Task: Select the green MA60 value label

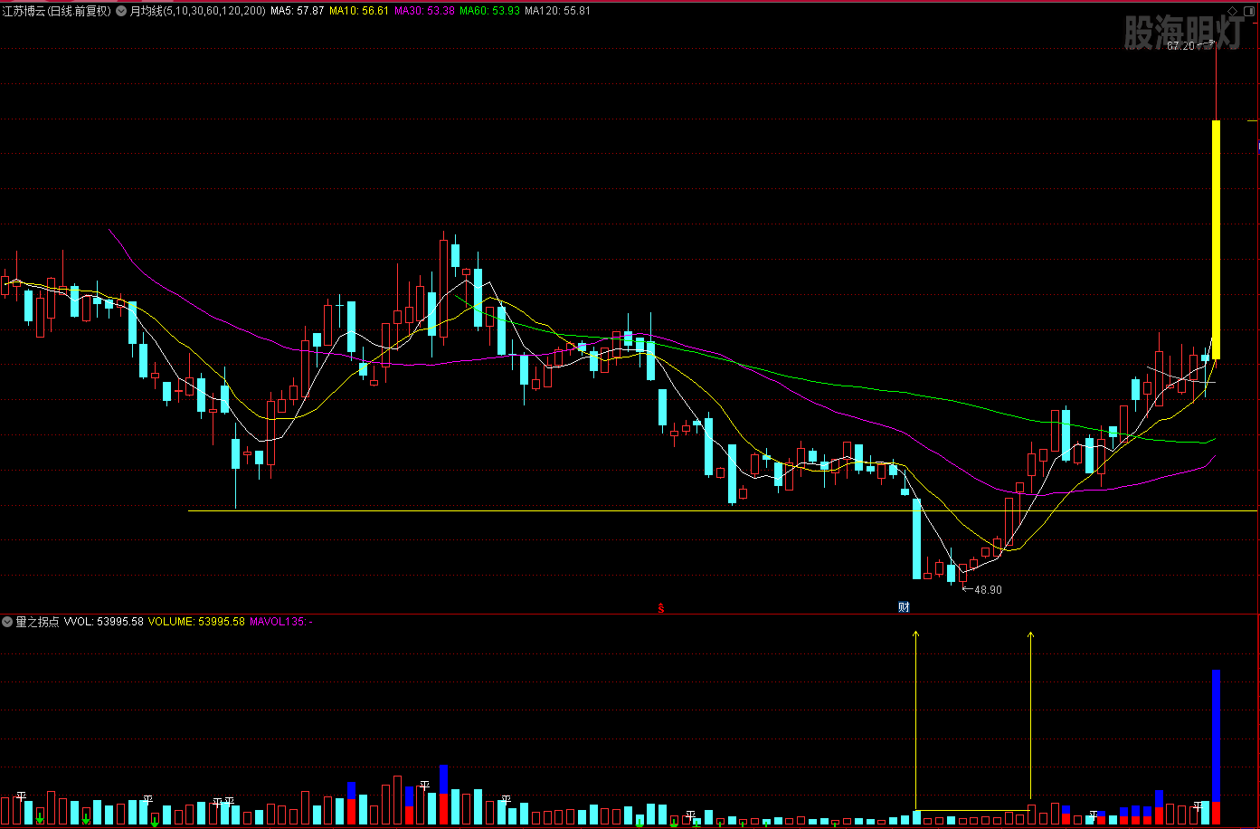Action: (489, 11)
